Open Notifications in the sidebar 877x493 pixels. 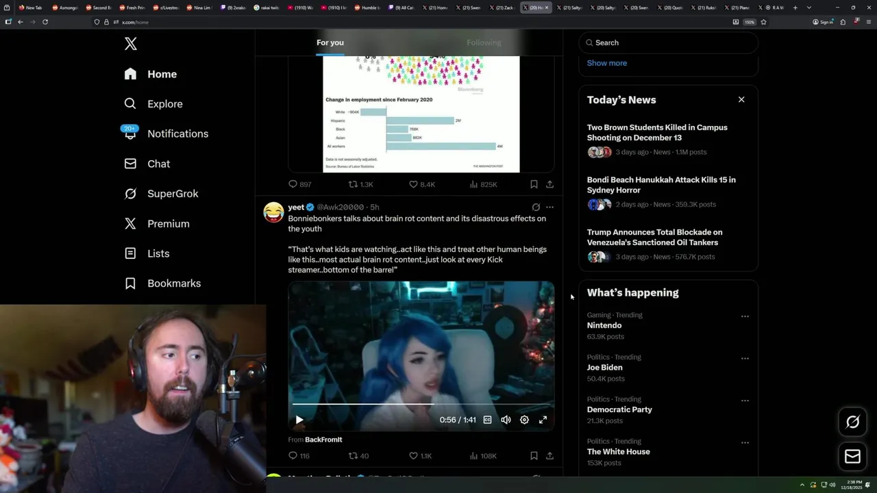click(166, 134)
